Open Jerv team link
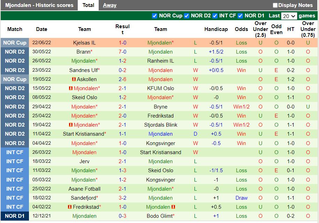 point(84,161)
